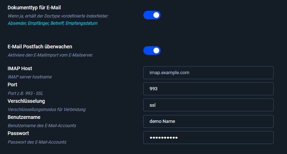Image resolution: width=287 pixels, height=154 pixels.
Task: Select the Benutzername des E-Mail-Accounts hint
Action: click(42, 126)
